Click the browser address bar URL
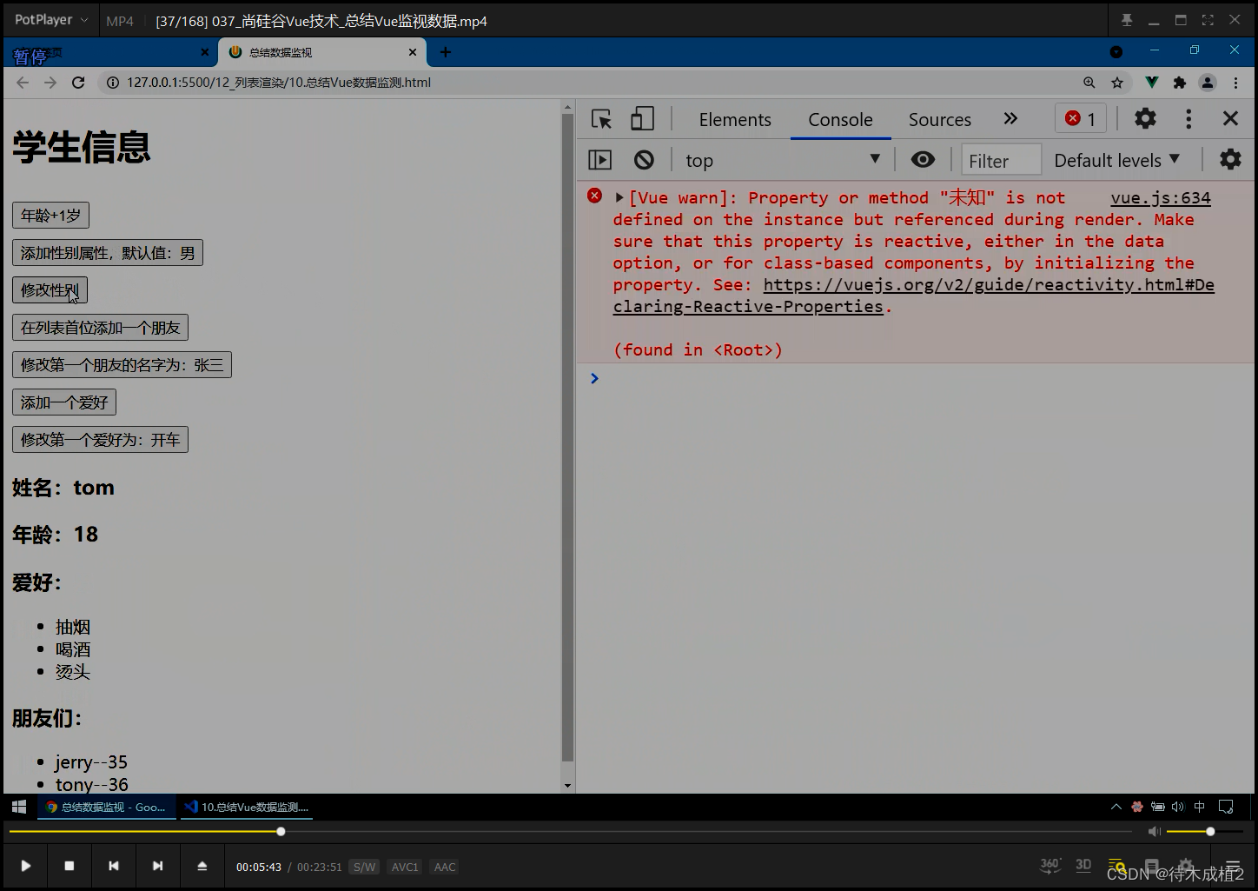Image resolution: width=1258 pixels, height=891 pixels. pos(279,83)
